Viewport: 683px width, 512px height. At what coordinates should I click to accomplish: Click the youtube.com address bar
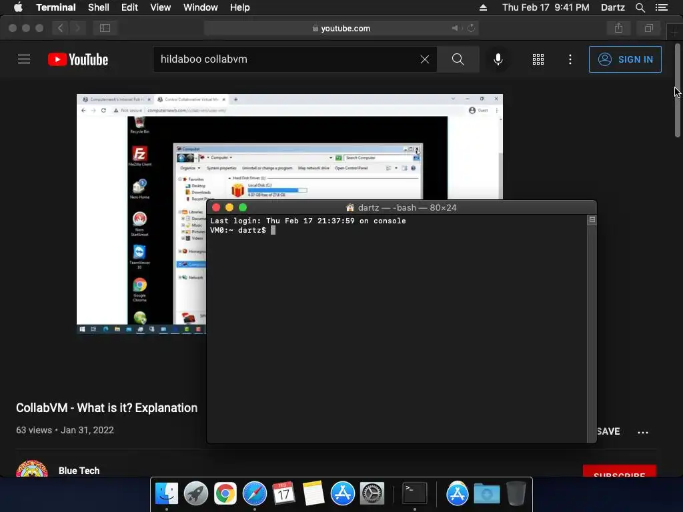point(341,28)
